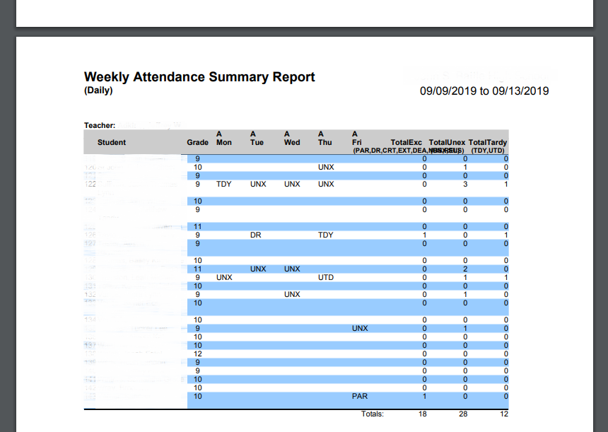Select the "Fri" column header
The width and height of the screenshot is (608, 432).
pyautogui.click(x=357, y=142)
